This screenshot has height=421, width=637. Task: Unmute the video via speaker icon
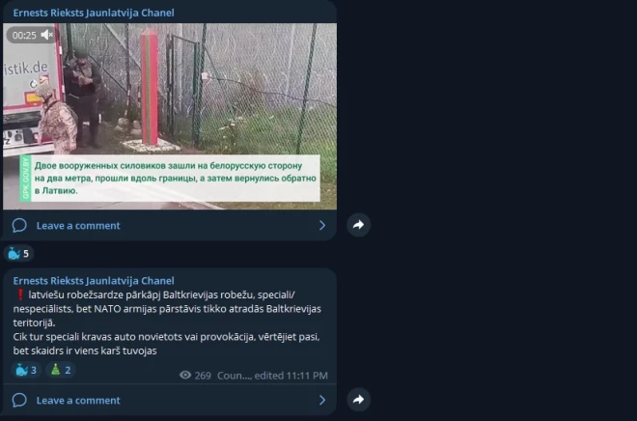tap(47, 35)
